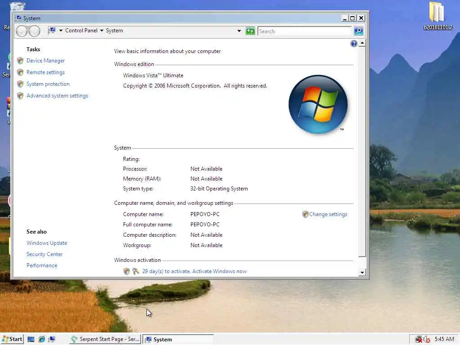
Task: Click System in the address bar breadcrumb
Action: tap(115, 31)
